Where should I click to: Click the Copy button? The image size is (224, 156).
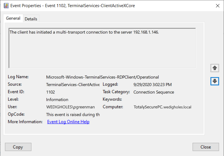(x=18, y=147)
